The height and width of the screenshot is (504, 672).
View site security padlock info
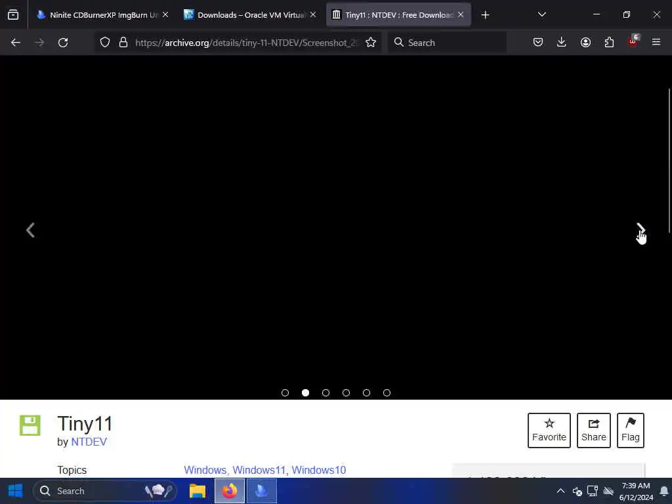(123, 43)
